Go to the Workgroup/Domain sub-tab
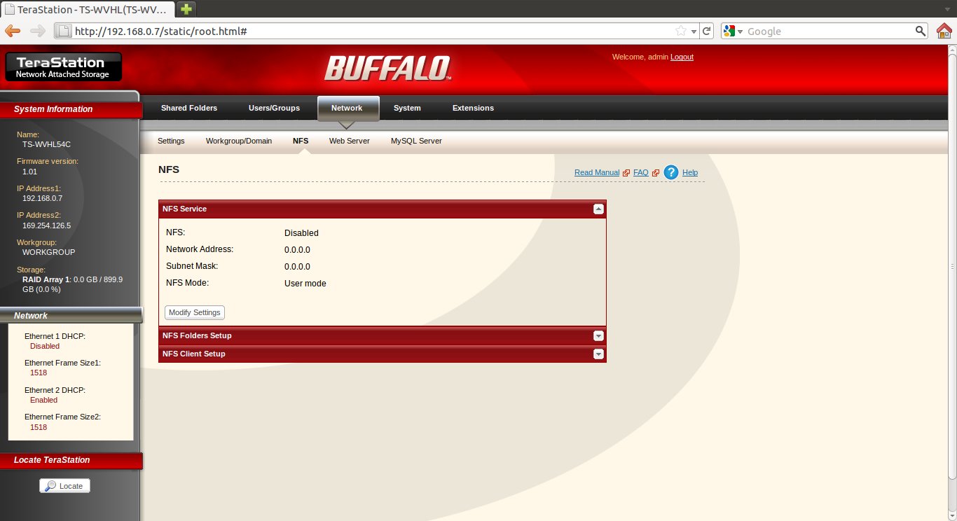The height and width of the screenshot is (521, 957). (x=239, y=141)
